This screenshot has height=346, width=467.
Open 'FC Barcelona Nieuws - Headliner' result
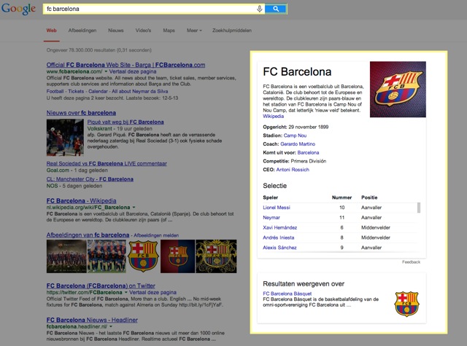click(92, 320)
